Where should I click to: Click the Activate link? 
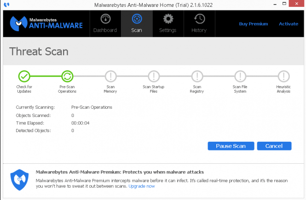click(289, 24)
